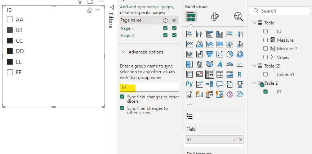Open the ID field well dropdown arrow
This screenshot has height=154, width=312.
point(235,140)
